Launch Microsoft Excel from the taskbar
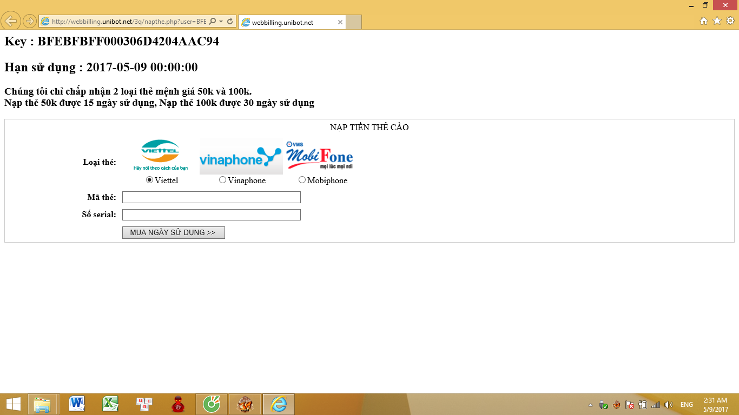 (x=110, y=404)
